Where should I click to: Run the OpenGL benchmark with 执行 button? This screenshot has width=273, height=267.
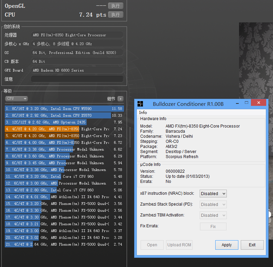click(116, 6)
